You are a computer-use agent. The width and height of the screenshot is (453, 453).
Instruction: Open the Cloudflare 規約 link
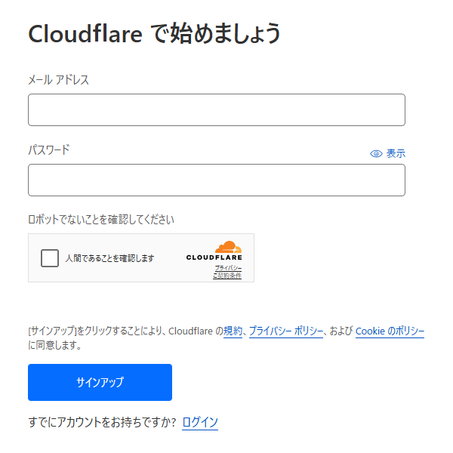pos(233,331)
